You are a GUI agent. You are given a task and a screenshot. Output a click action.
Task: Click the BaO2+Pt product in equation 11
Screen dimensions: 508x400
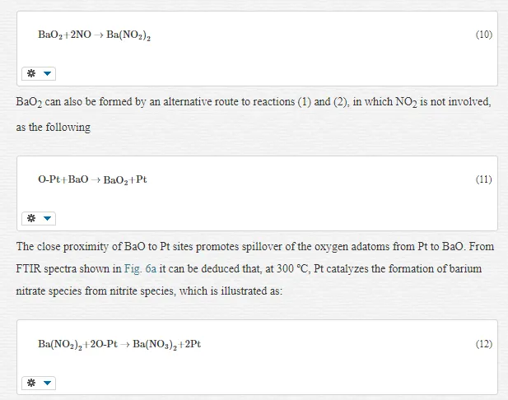[125, 179]
